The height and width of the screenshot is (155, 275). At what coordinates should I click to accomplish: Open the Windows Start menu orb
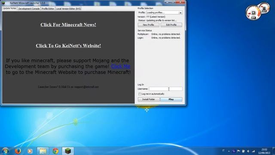(x=5, y=151)
